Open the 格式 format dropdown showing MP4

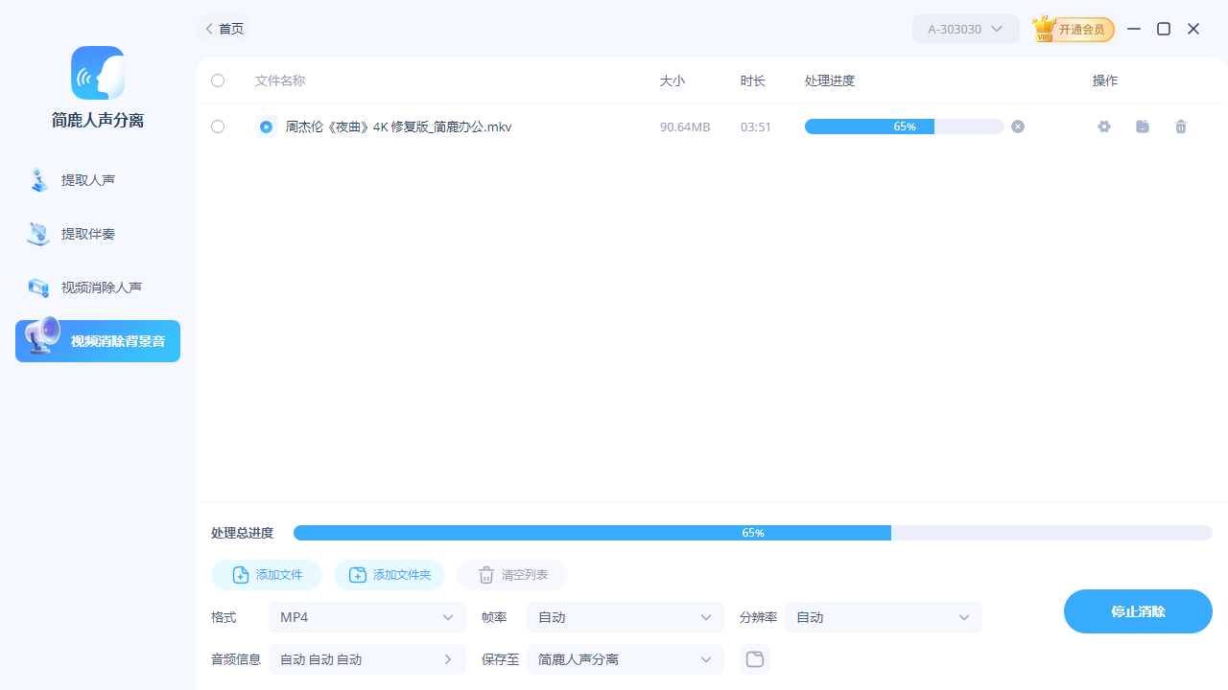pos(366,617)
